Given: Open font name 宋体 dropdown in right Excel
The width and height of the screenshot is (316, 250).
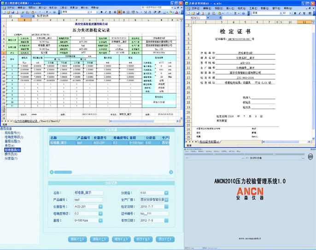Looking at the screenshot, I should (x=281, y=13).
